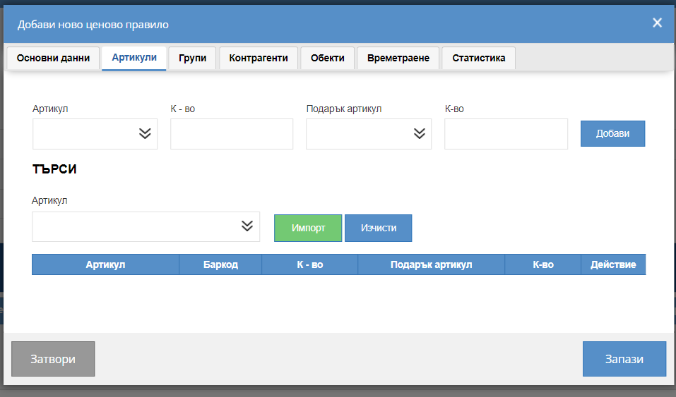The height and width of the screenshot is (397, 676).
Task: Expand the top Артикул dropdown arrow
Action: click(145, 133)
